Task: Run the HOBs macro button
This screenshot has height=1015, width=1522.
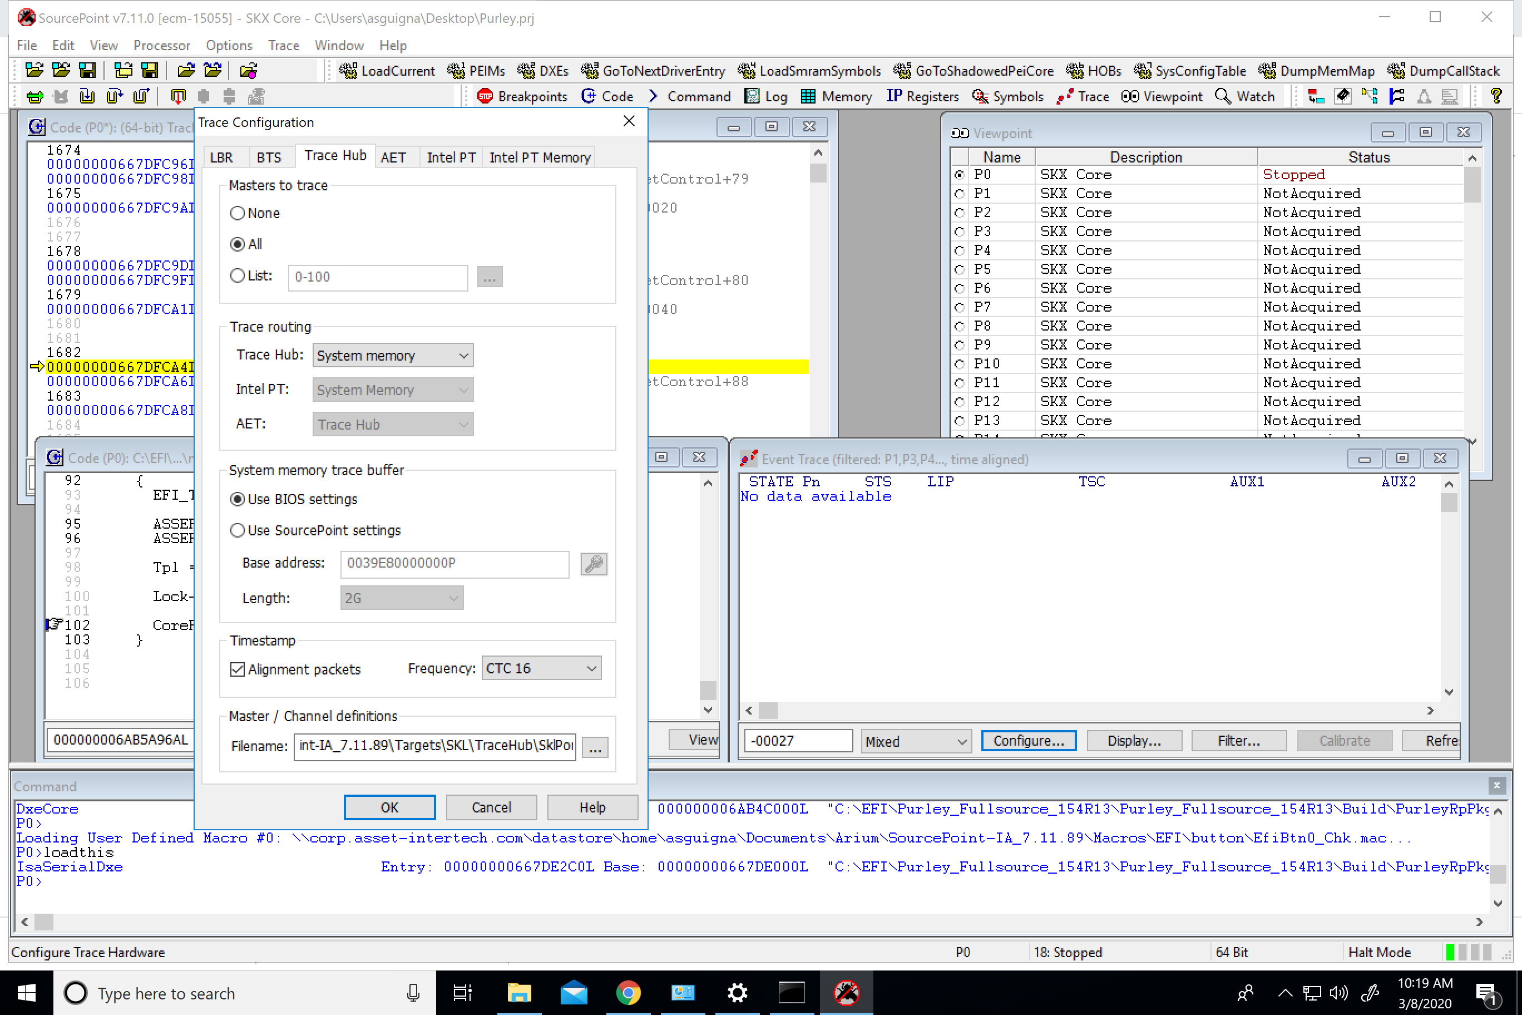Action: (x=1094, y=71)
